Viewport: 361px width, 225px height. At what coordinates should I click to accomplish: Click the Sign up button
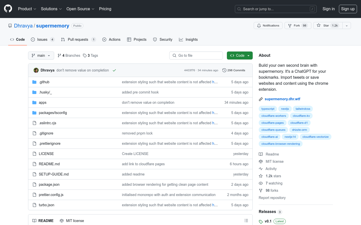[x=348, y=9]
